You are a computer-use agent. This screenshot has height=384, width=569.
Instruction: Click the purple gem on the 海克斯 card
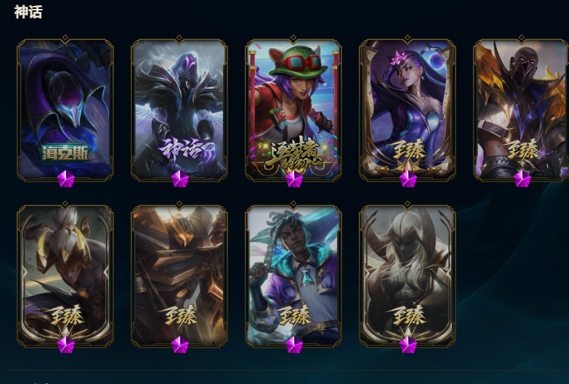66,179
